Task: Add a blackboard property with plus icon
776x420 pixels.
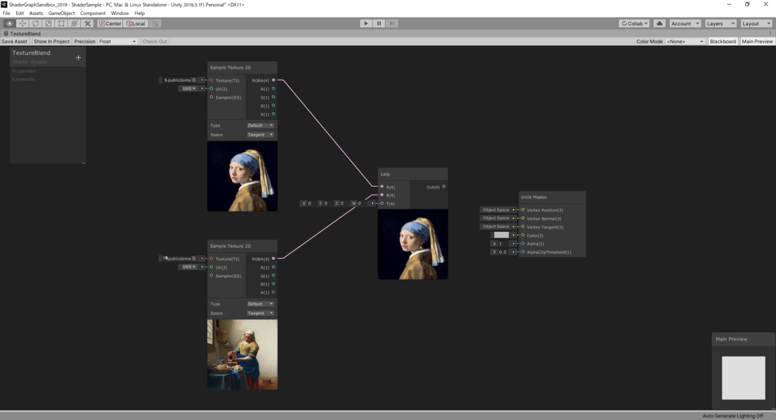Action: click(78, 58)
